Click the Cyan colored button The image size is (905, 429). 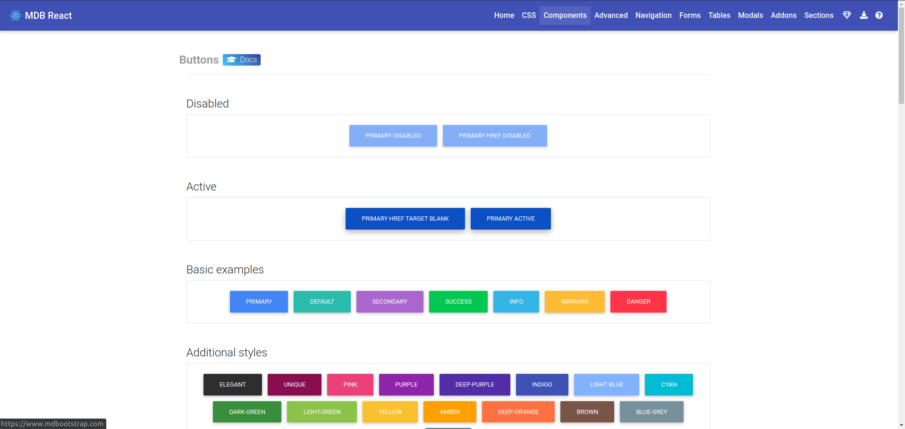[x=668, y=385]
